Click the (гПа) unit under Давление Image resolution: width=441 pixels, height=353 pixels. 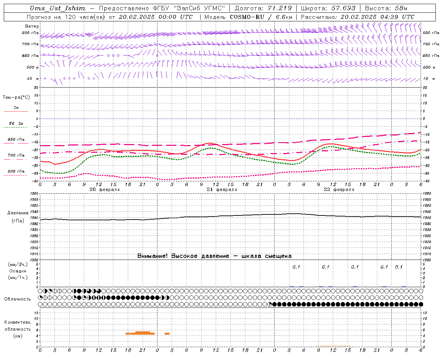tap(18, 221)
